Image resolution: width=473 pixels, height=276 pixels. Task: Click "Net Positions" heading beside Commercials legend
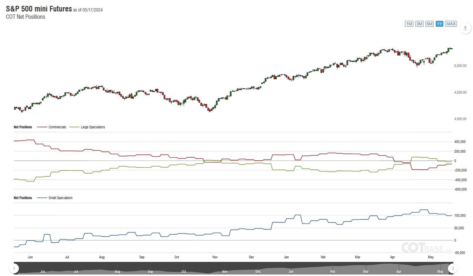[23, 127]
